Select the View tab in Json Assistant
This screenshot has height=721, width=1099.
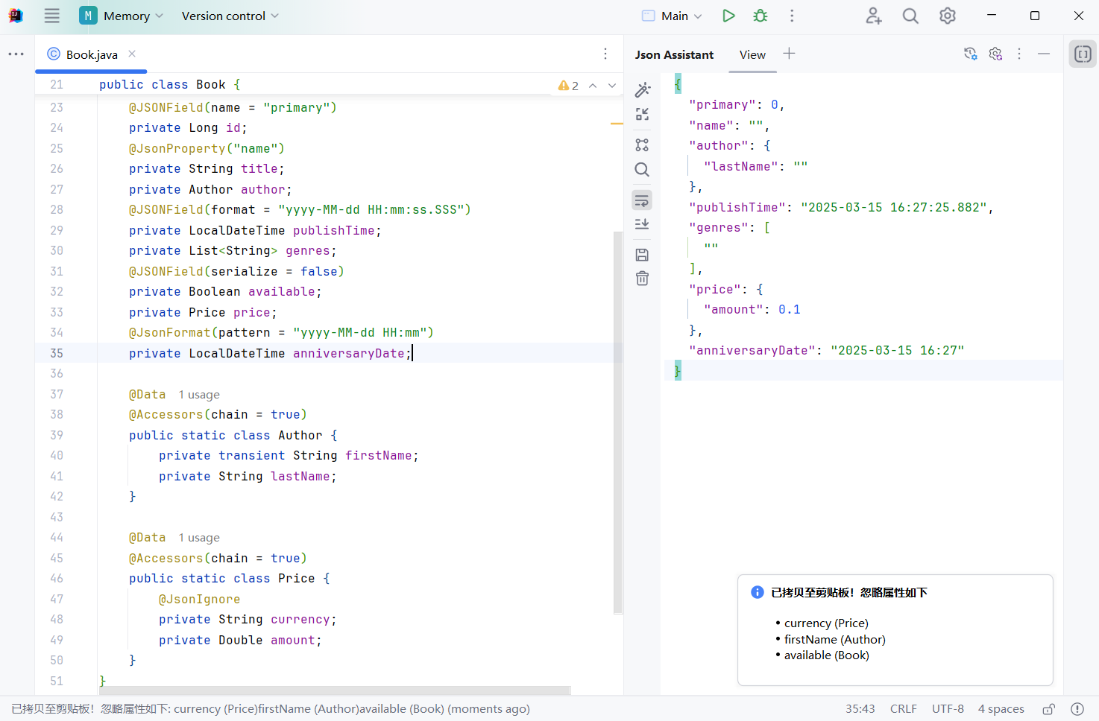(752, 54)
